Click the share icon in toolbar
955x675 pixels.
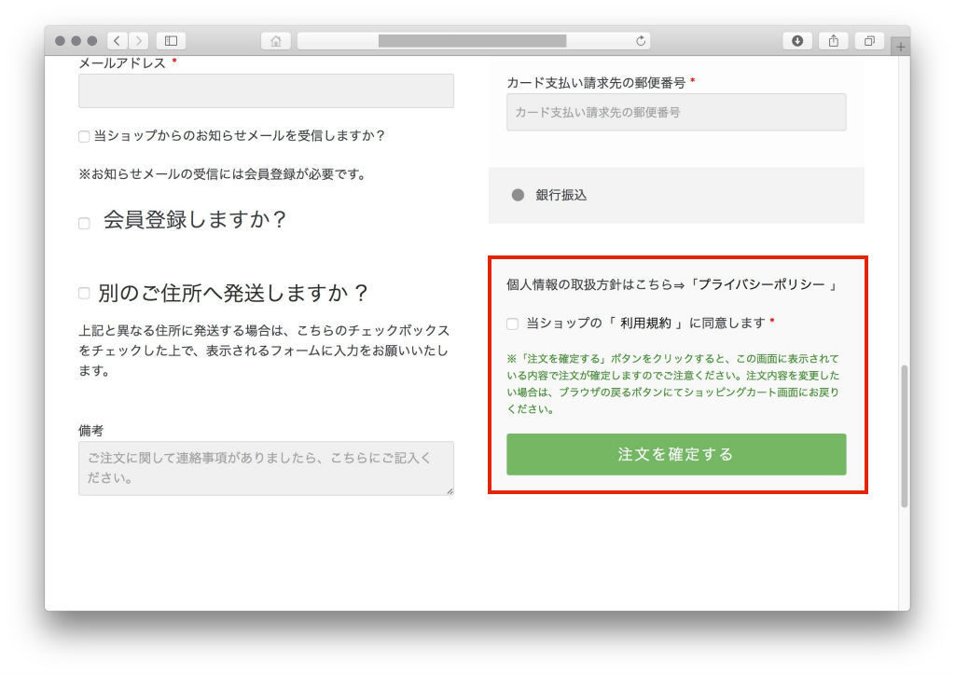point(833,41)
